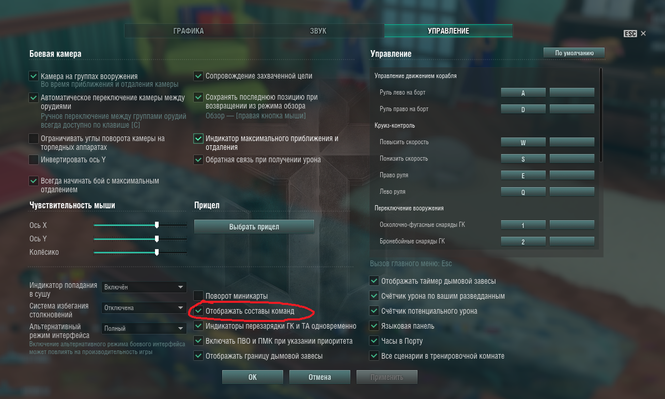Screen dimensions: 665x399
Task: Click the key bindings list scrollbar
Action: click(601, 116)
